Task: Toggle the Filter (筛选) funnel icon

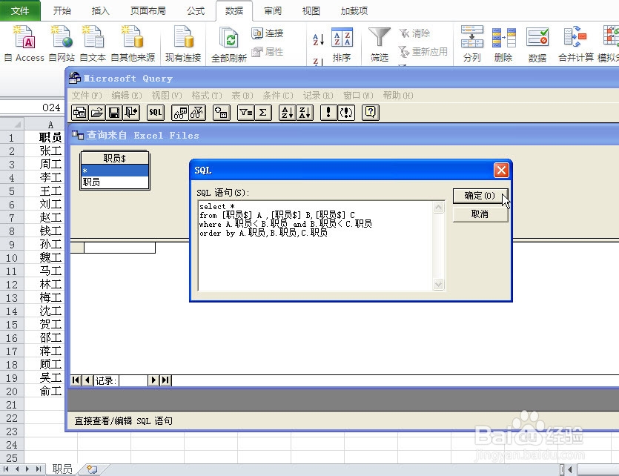Action: [x=380, y=44]
